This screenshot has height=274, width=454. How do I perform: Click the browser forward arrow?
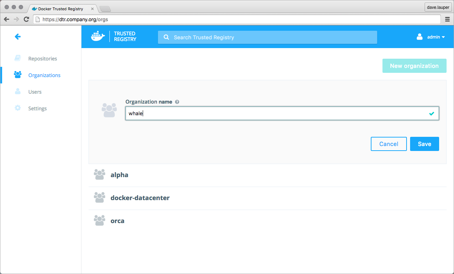16,19
